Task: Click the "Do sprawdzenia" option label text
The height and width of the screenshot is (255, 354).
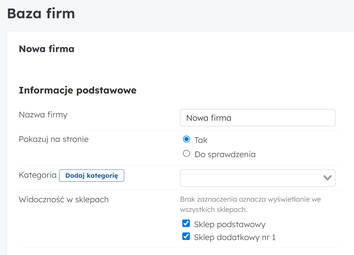Action: coord(225,155)
